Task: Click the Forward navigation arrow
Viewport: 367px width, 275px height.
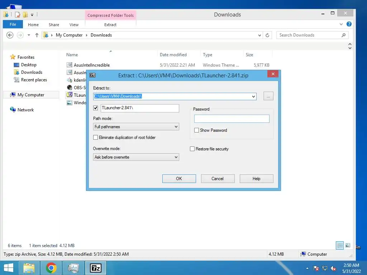Action: pos(20,35)
